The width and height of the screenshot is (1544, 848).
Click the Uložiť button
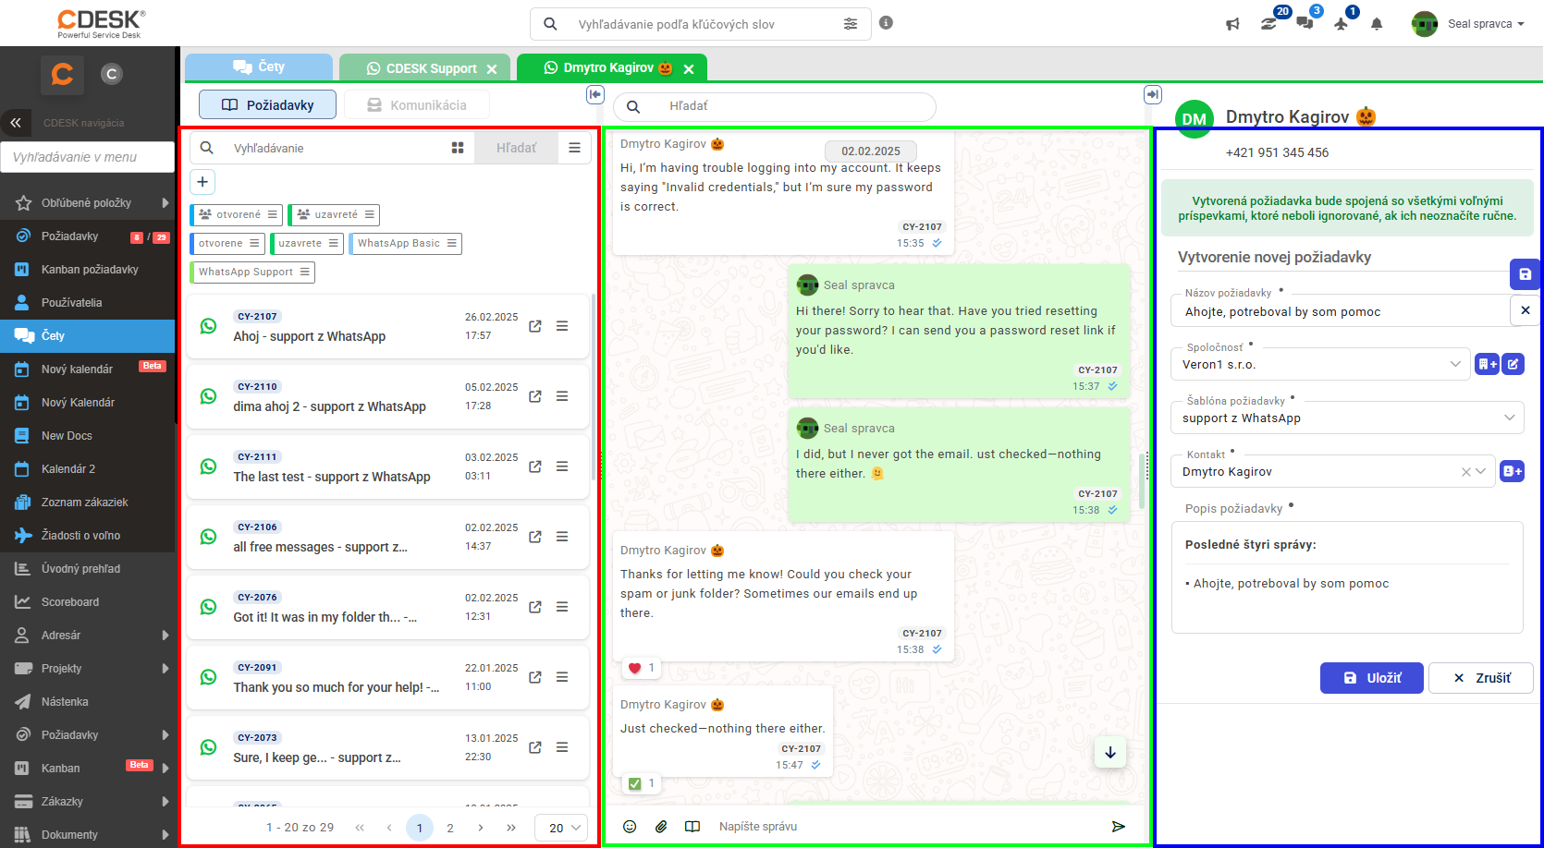pyautogui.click(x=1371, y=678)
